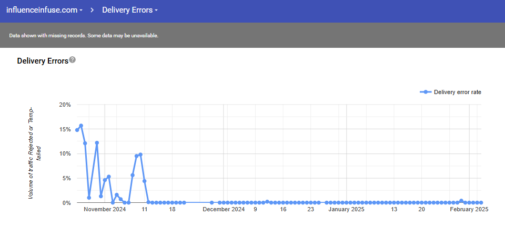
Task: Open the Delivery Errors help question-mark icon
Action: (73, 60)
